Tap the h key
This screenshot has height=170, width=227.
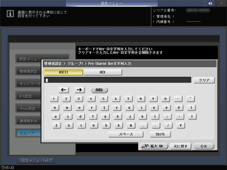click(118, 117)
